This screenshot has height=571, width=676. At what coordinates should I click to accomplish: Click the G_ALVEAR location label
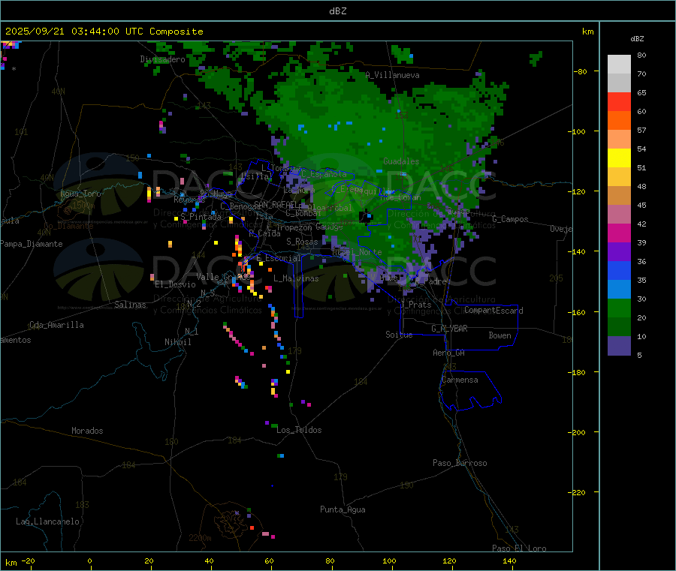point(449,329)
